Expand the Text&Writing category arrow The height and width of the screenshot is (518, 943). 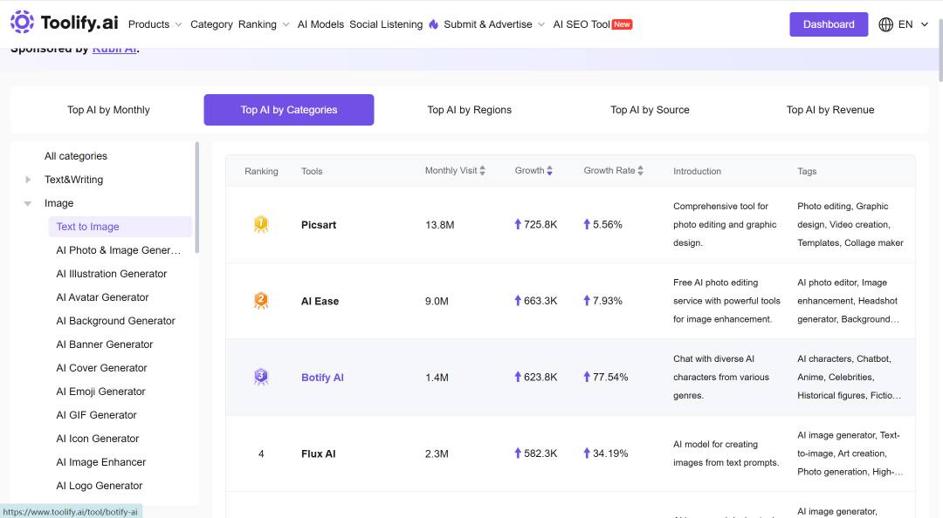(28, 180)
